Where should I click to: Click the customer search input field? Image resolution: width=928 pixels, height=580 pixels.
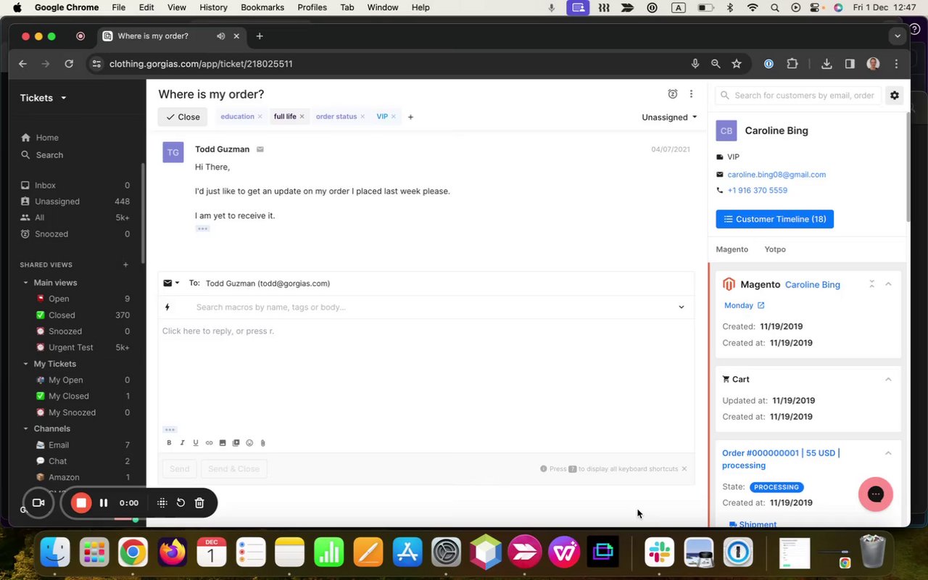(798, 96)
